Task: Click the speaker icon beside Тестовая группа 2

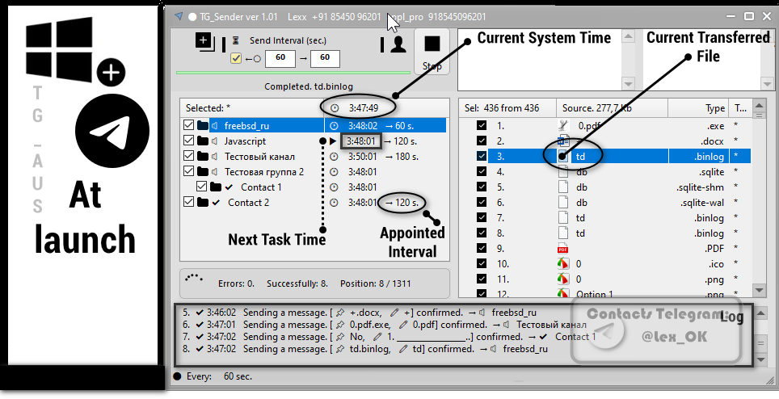Action: coord(215,172)
